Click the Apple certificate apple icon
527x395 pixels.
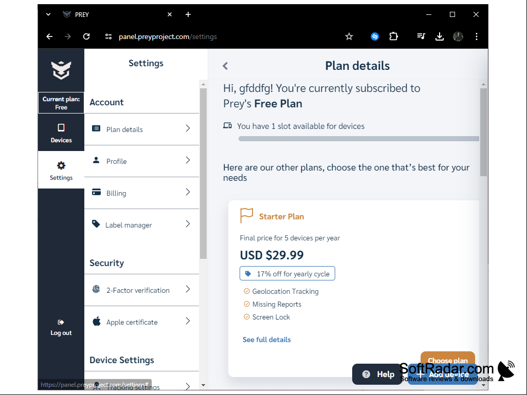tap(97, 321)
